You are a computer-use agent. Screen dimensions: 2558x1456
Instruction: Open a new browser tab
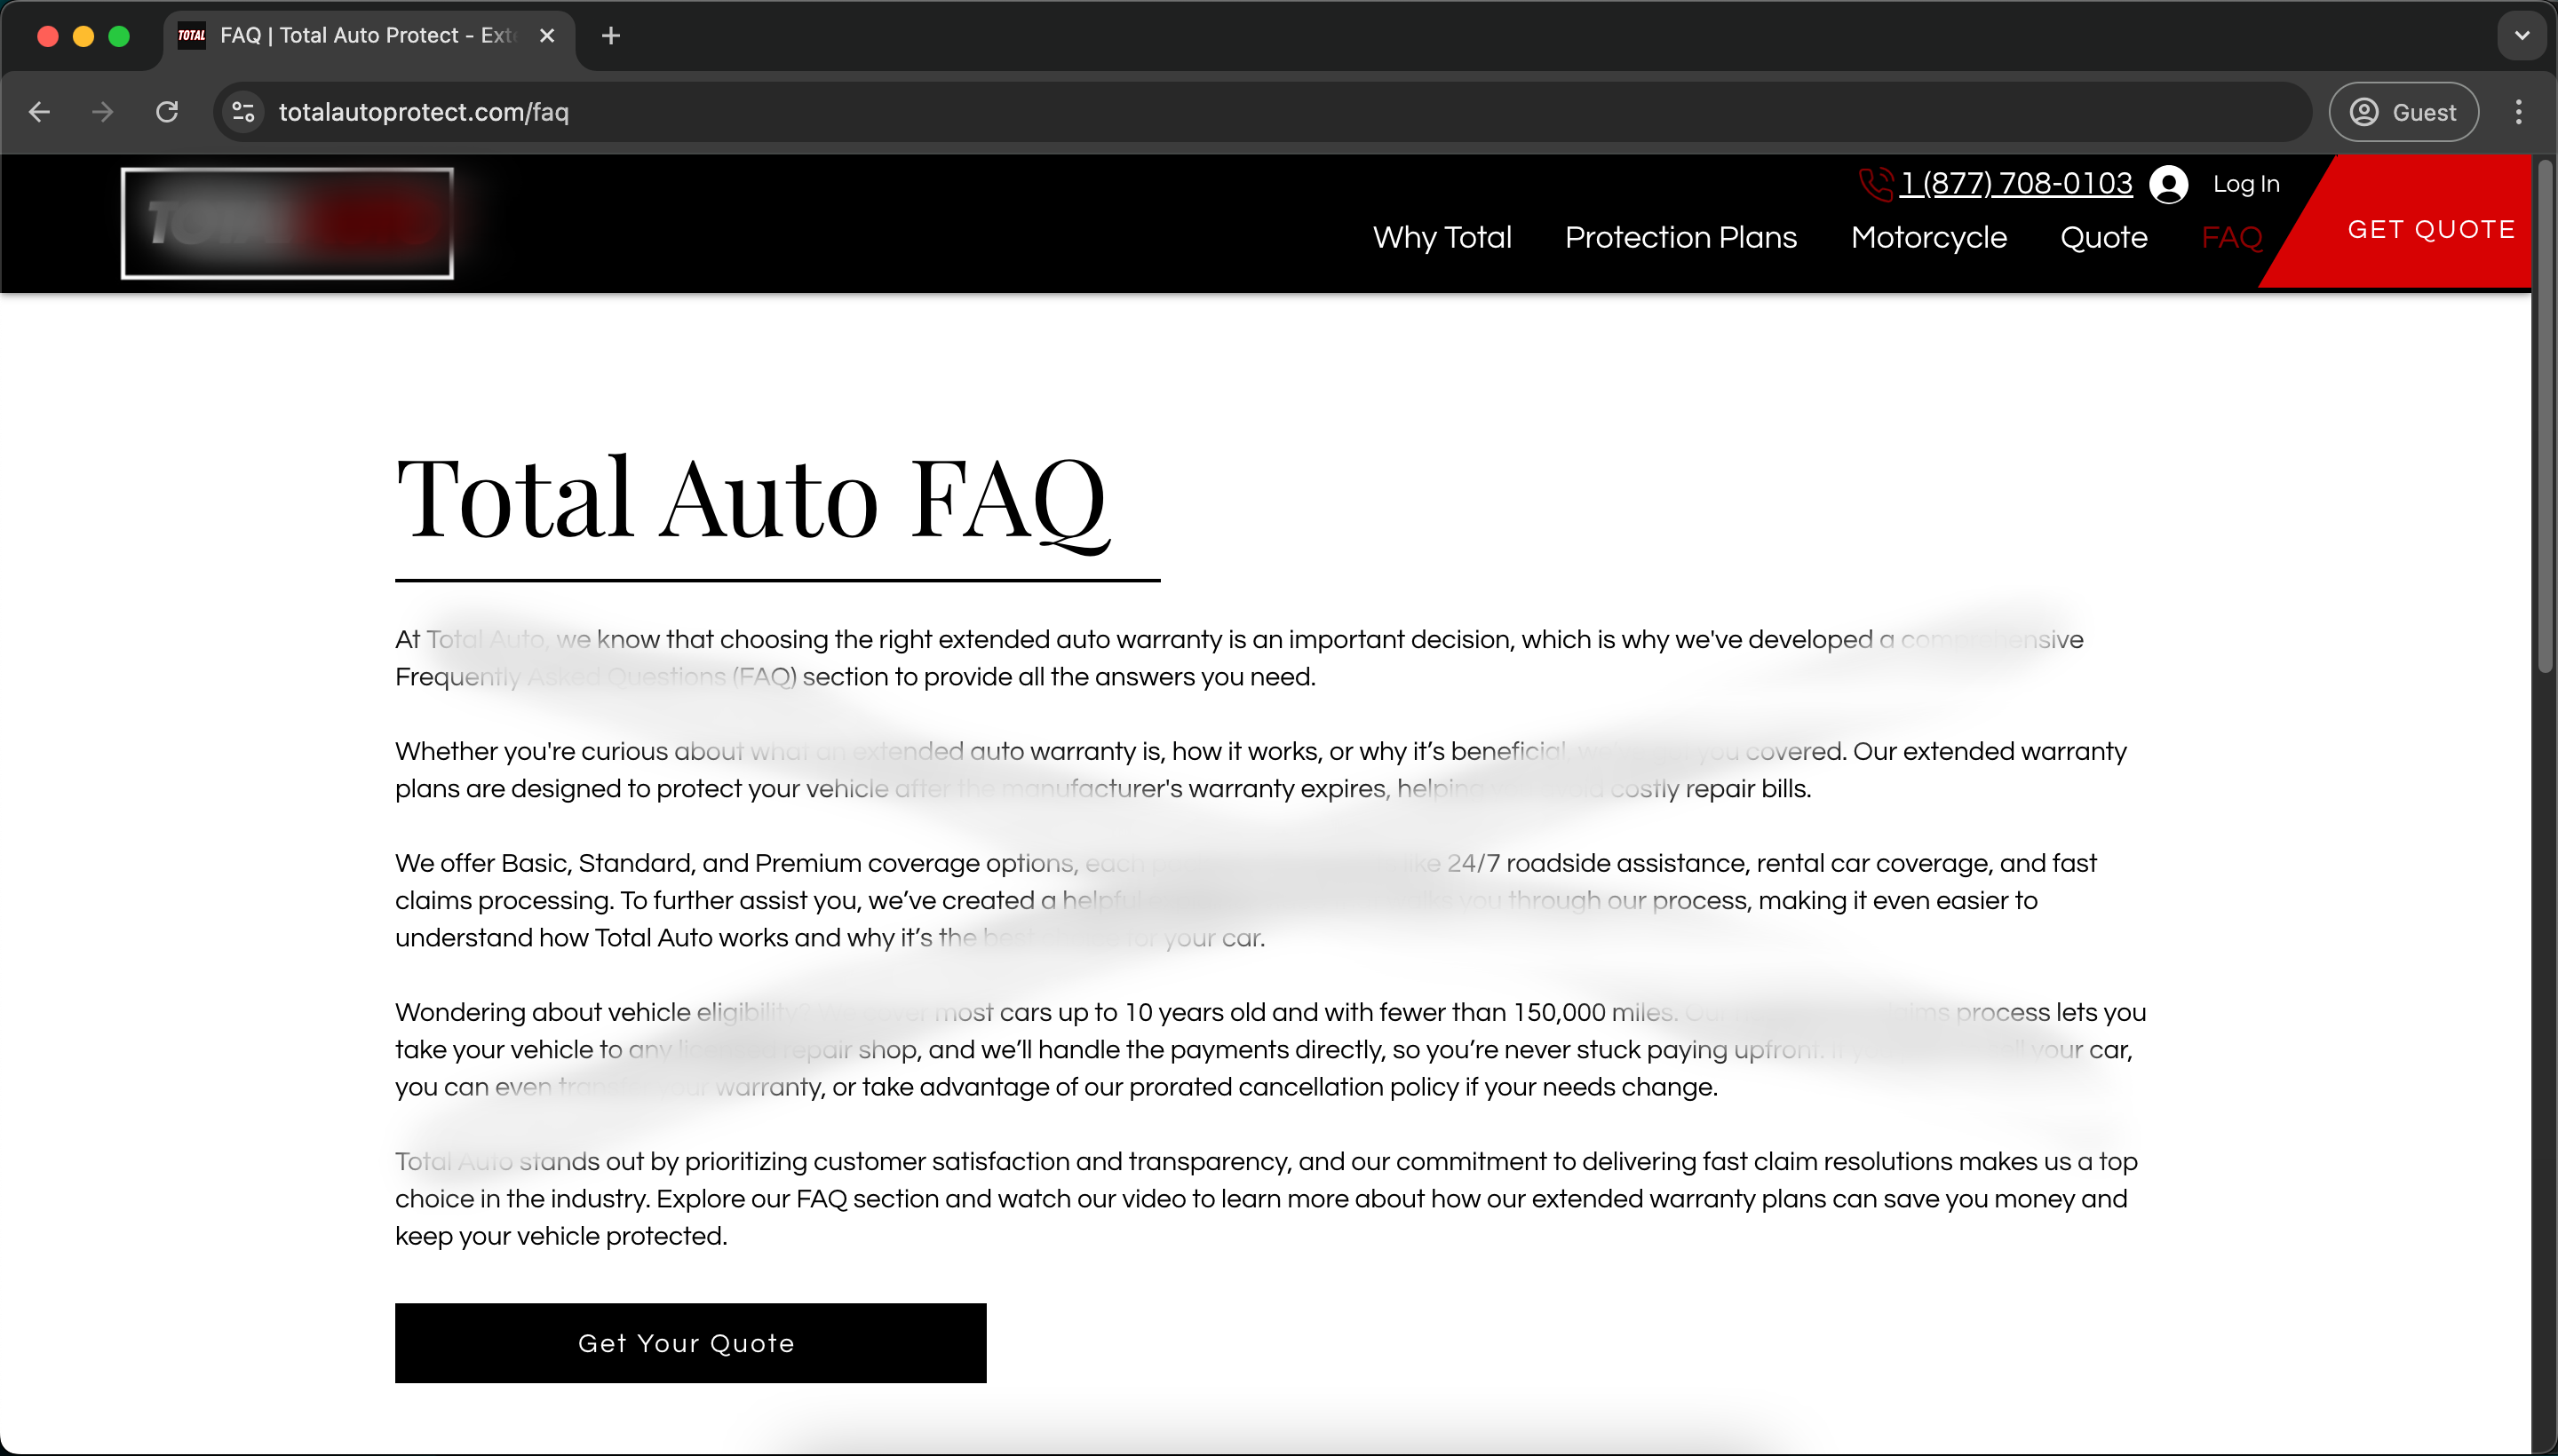point(611,36)
